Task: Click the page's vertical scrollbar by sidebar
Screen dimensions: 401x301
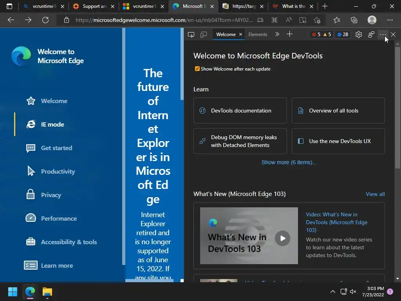Action: click(x=124, y=146)
